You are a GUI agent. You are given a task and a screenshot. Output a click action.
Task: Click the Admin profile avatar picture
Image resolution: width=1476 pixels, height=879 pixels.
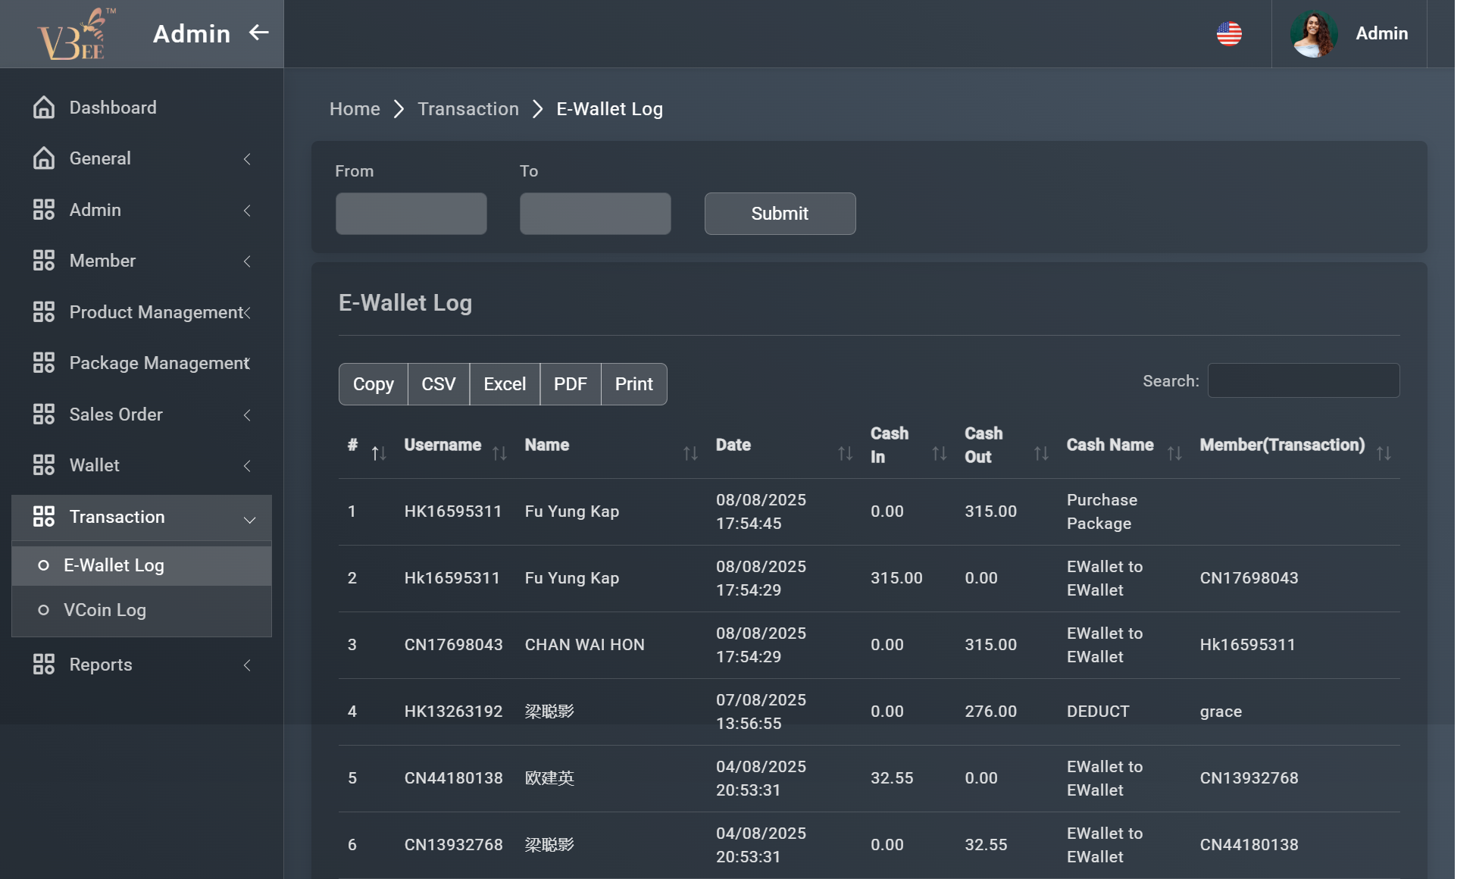click(1313, 34)
